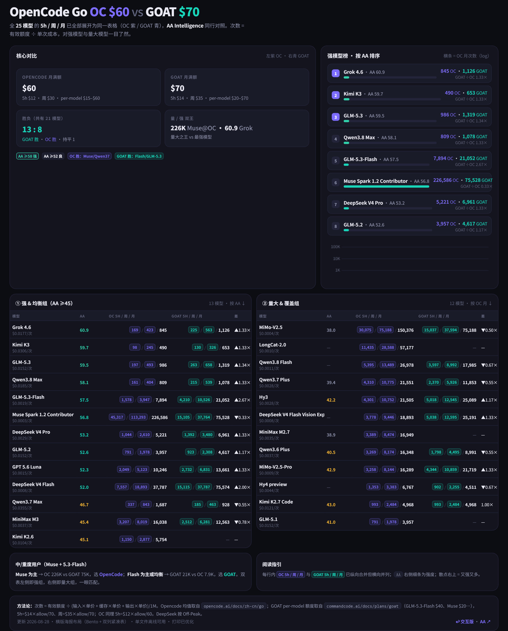Click the 18,893 pill in the DeepSeek V4 Flash row
This screenshot has height=631, width=508.
pyautogui.click(x=141, y=487)
